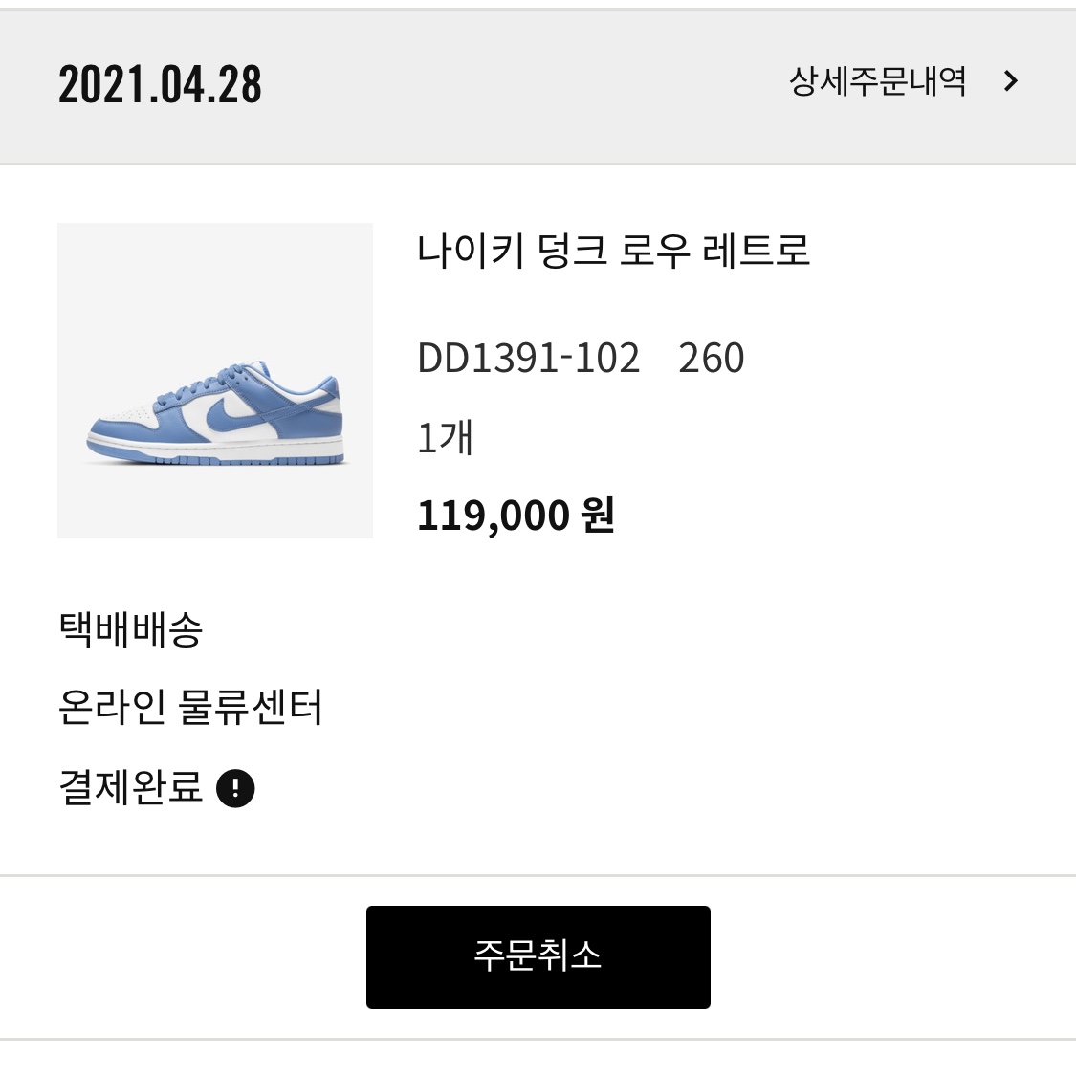Click the size 260 text
Screen dimensions: 1076x1076
(x=711, y=358)
